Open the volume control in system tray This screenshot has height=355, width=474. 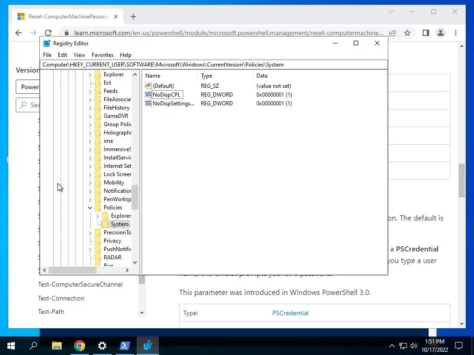click(414, 346)
